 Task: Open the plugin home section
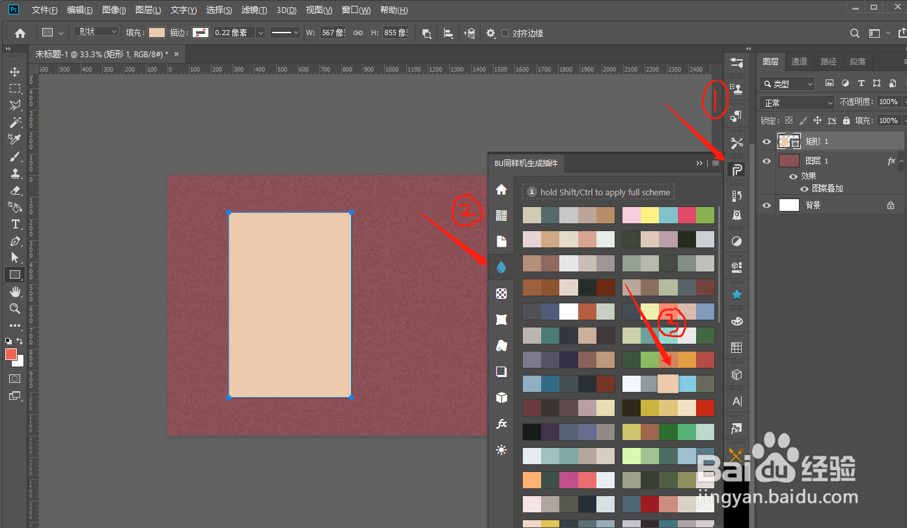click(501, 189)
